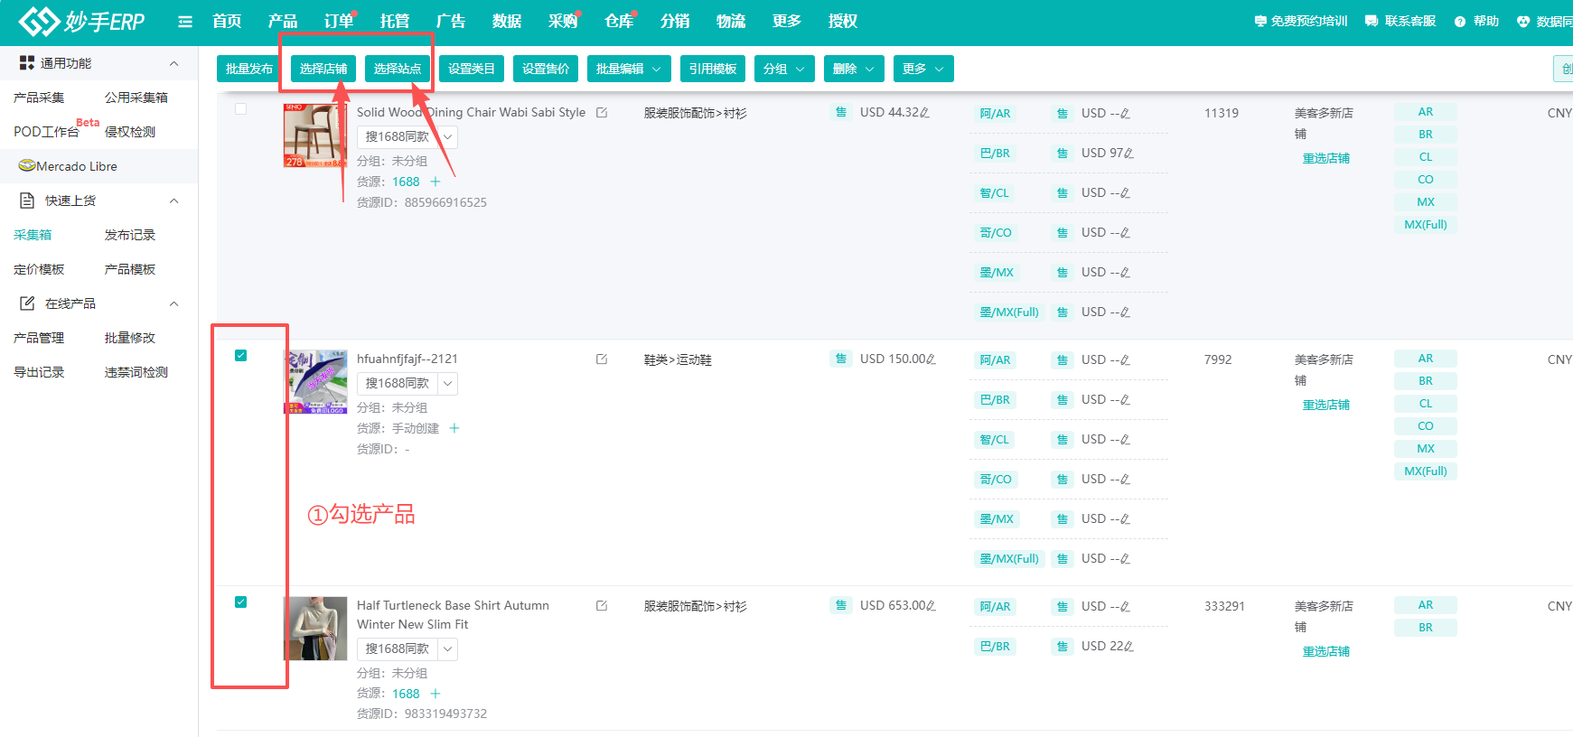Click the 妙手ERP logo
Image resolution: width=1573 pixels, height=737 pixels.
pyautogui.click(x=81, y=21)
